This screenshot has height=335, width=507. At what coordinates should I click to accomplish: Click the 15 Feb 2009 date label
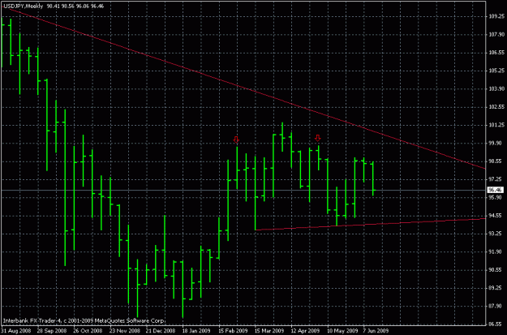tap(233, 331)
